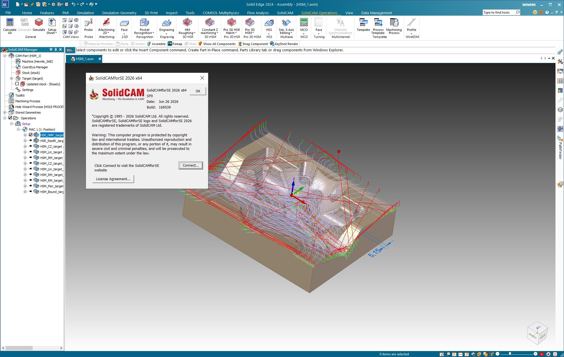This screenshot has width=564, height=357.
Task: Switch to the Simulation Geometry tab
Action: click(119, 13)
